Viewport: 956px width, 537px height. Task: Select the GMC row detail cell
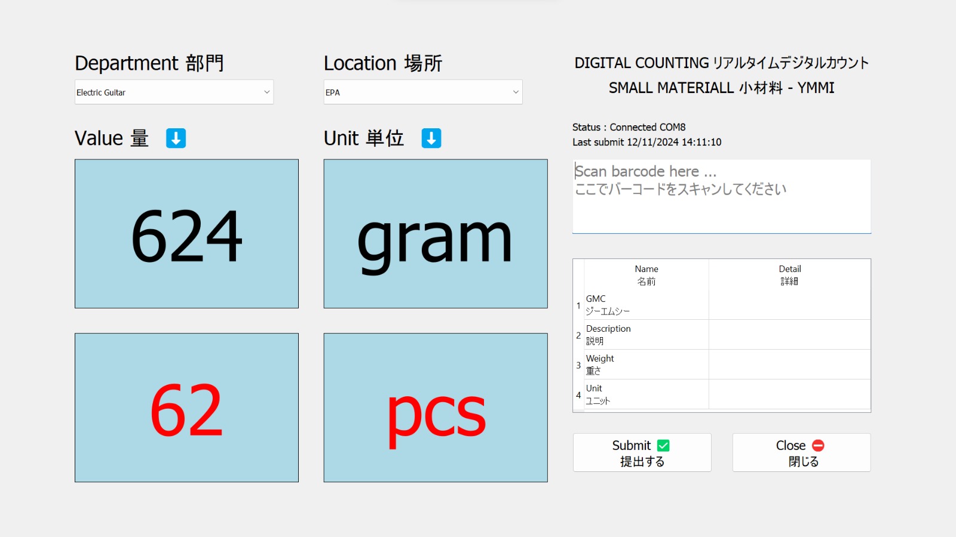click(789, 305)
